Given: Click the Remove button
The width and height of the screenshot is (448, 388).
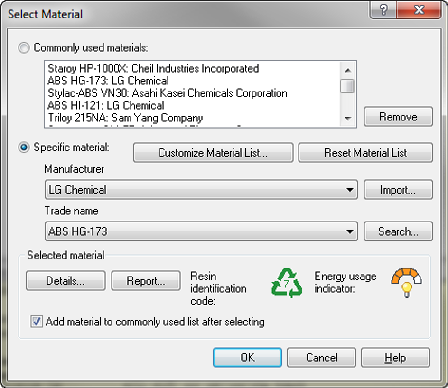Looking at the screenshot, I should click(x=398, y=117).
